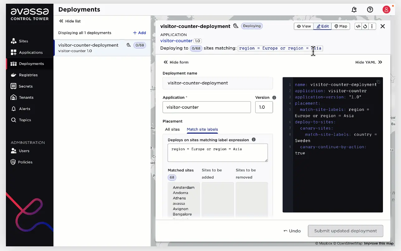This screenshot has width=401, height=251.
Task: Open the Topics search icon
Action: 13,120
